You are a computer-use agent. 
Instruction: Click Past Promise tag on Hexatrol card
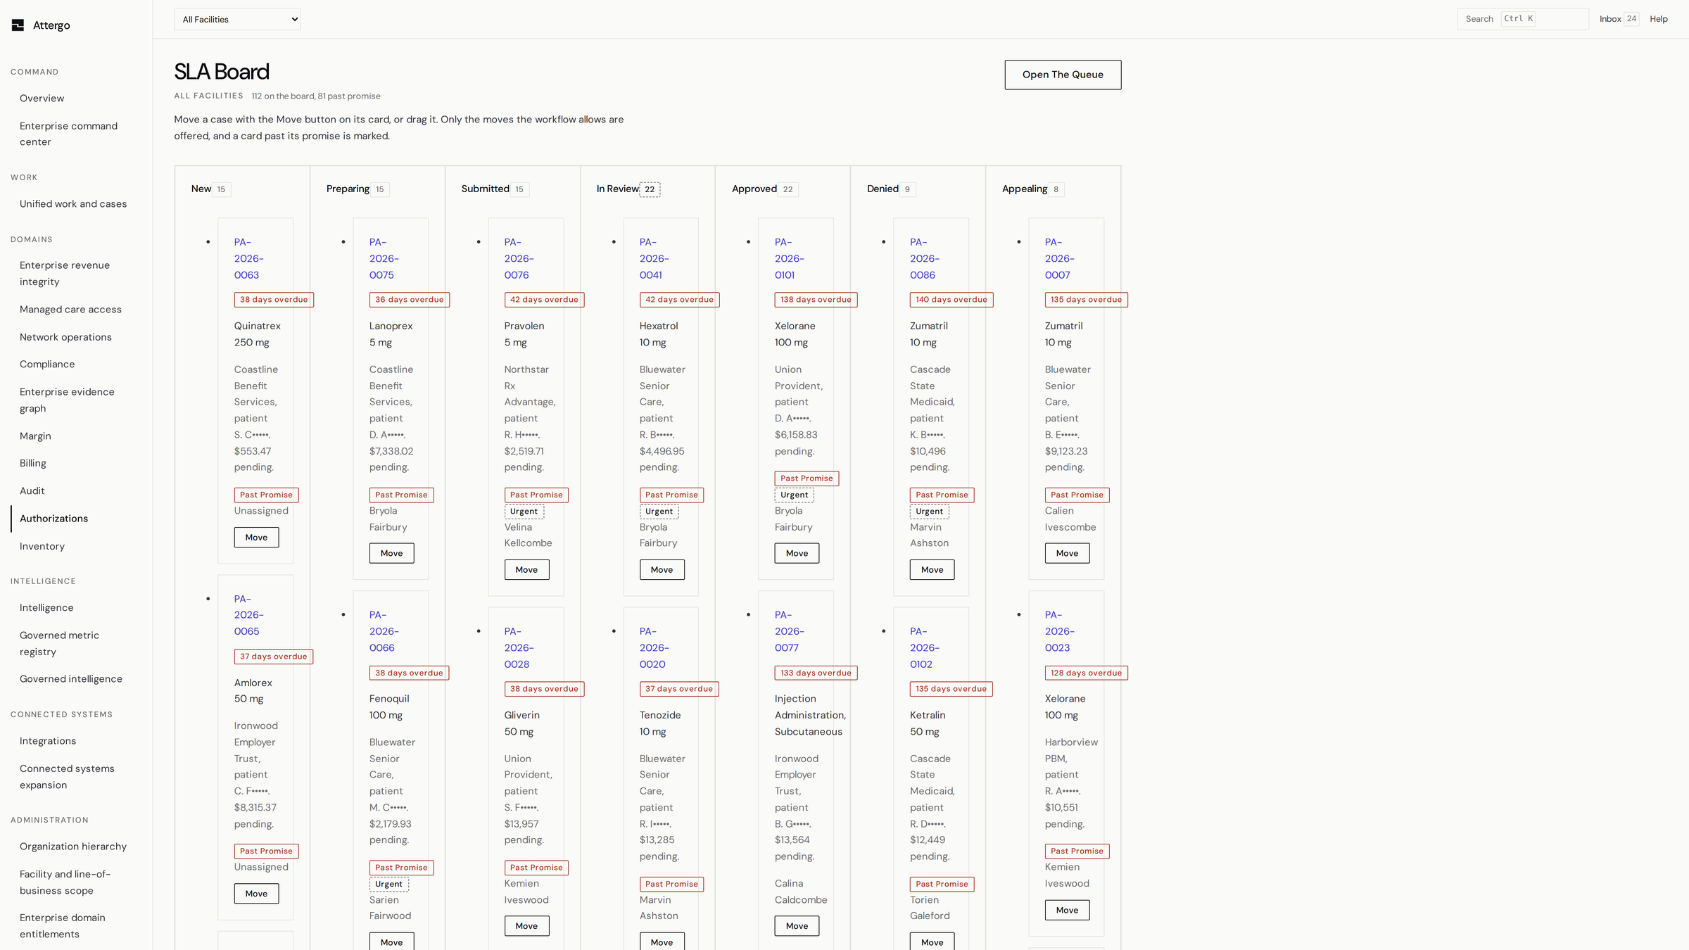point(671,495)
